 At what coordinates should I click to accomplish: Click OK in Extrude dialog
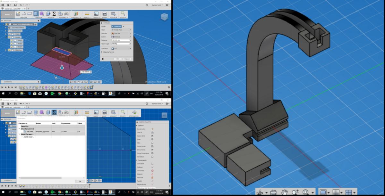[117, 59]
